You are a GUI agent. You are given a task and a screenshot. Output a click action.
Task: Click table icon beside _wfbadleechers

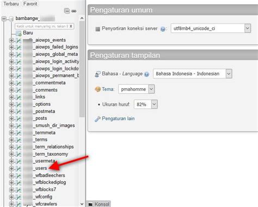[x=18, y=176]
